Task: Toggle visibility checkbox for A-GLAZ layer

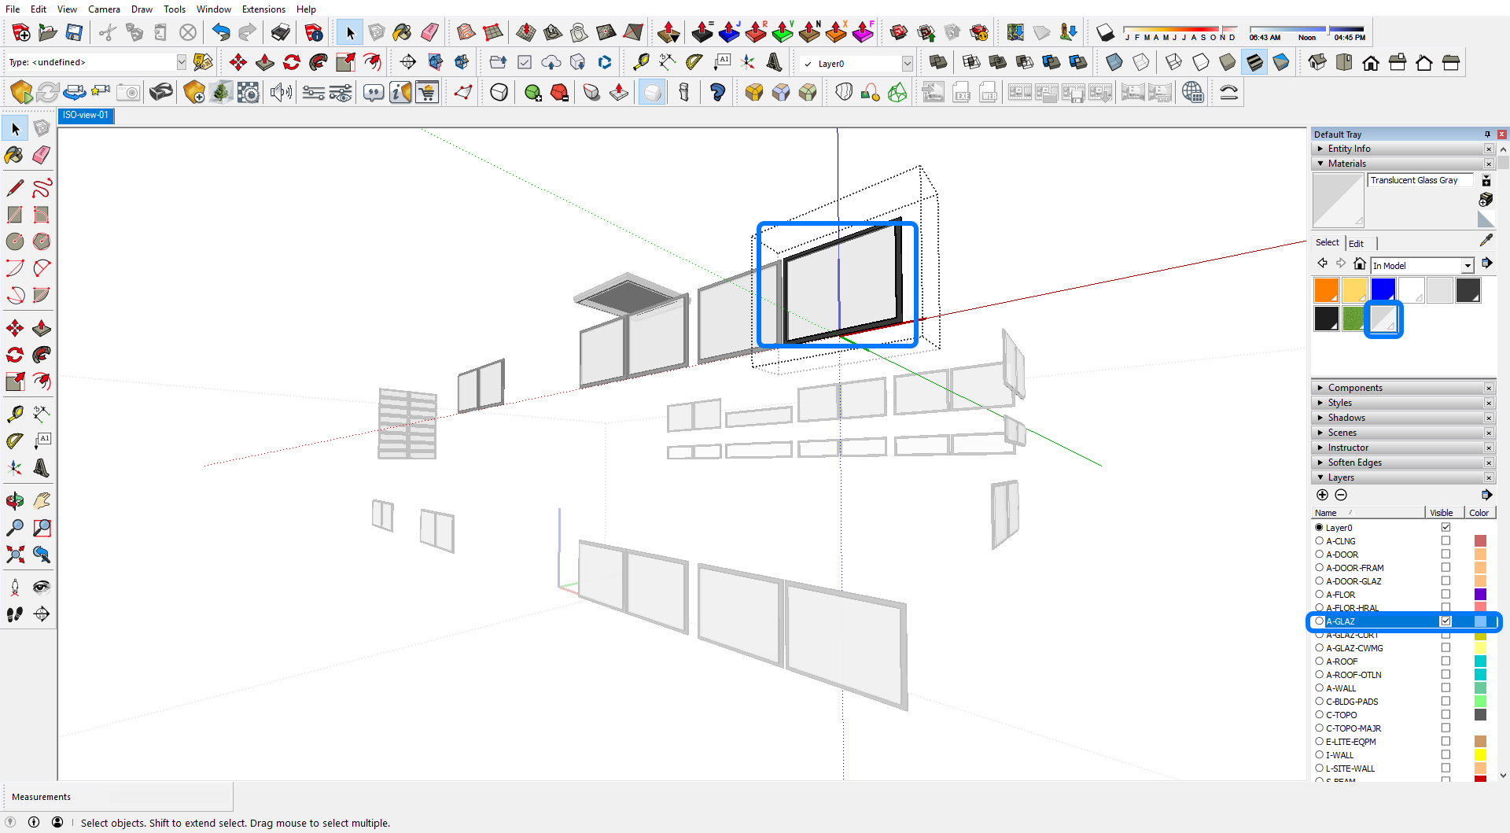Action: (x=1446, y=621)
